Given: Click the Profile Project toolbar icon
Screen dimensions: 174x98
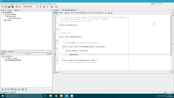Looking at the screenshot, I should coord(56,7).
